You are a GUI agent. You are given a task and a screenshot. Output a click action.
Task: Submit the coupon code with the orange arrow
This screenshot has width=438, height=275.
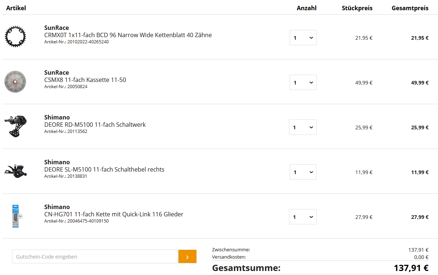click(x=187, y=256)
